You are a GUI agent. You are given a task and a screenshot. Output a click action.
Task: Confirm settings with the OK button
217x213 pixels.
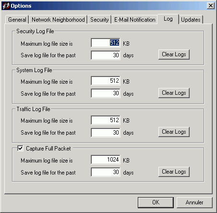click(x=156, y=202)
